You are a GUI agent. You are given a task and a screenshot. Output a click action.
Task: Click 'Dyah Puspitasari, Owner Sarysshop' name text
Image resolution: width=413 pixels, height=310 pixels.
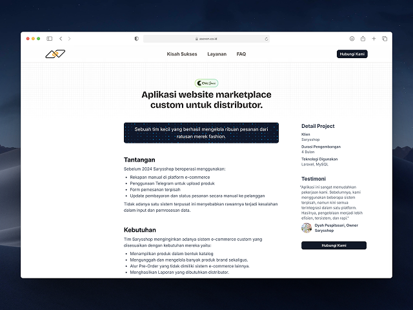coord(336,228)
